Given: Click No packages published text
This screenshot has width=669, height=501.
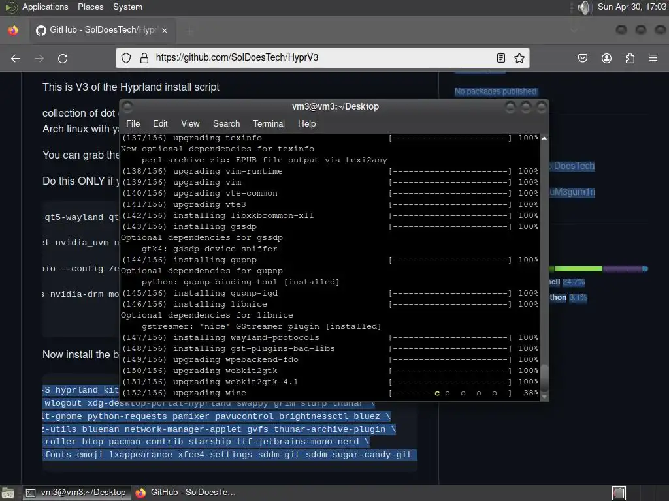Looking at the screenshot, I should pyautogui.click(x=495, y=91).
